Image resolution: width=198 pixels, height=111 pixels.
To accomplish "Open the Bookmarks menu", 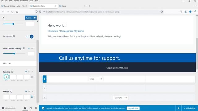I will (x=24, y=1).
